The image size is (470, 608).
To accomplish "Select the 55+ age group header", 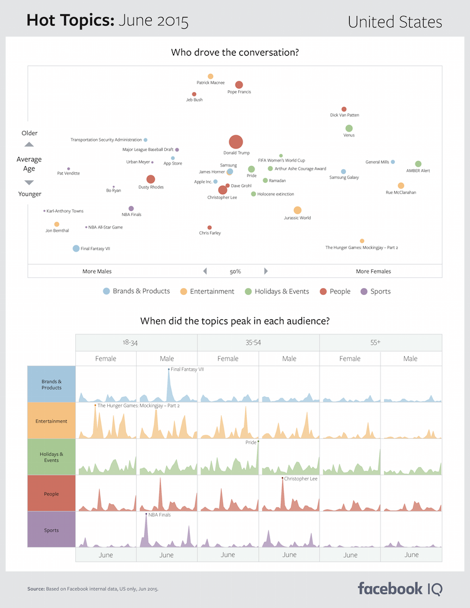I will click(380, 343).
